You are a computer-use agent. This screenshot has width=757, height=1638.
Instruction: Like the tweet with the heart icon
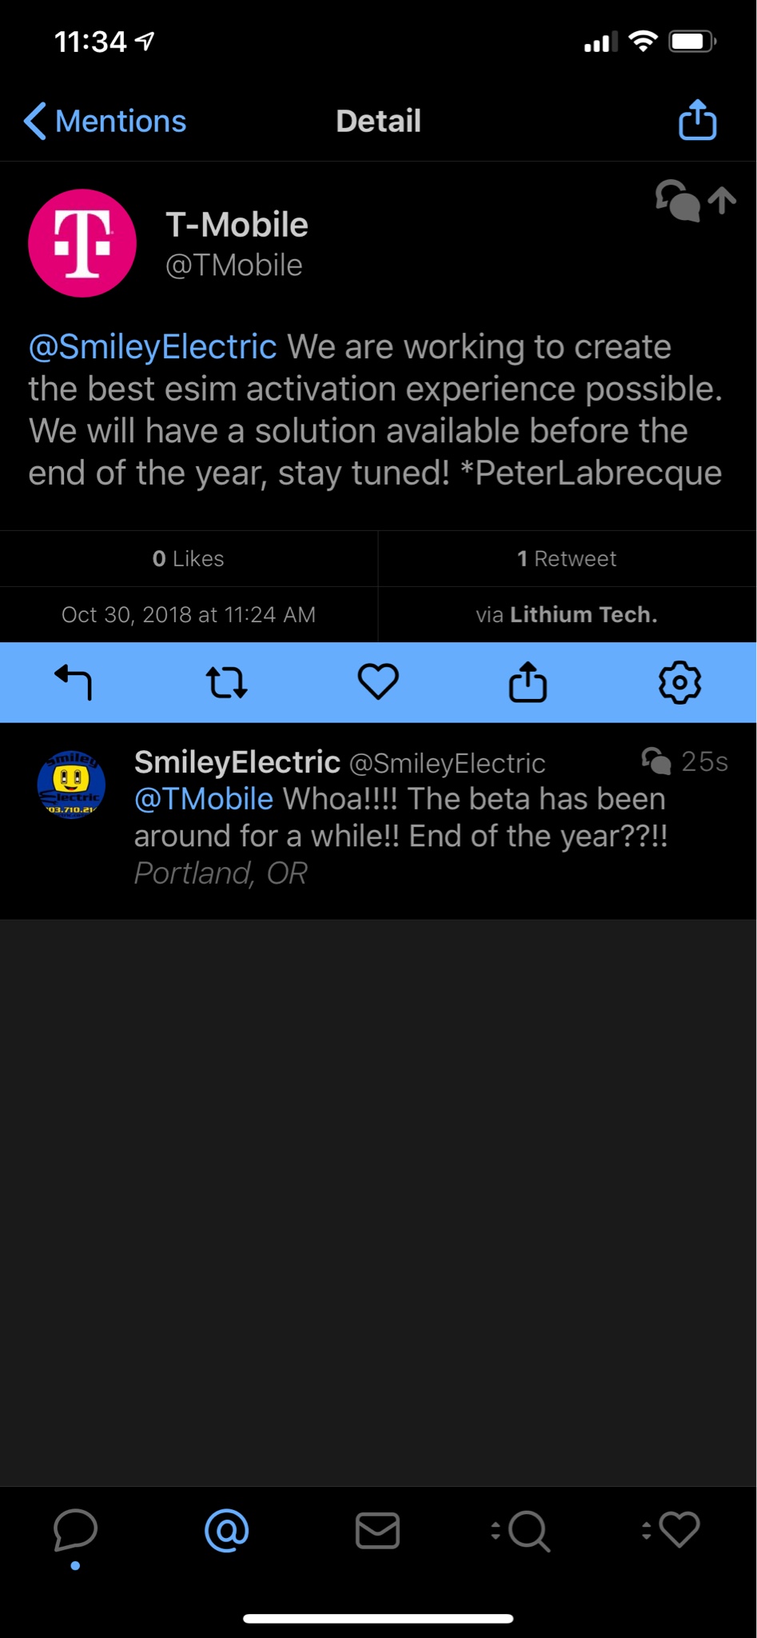click(378, 682)
